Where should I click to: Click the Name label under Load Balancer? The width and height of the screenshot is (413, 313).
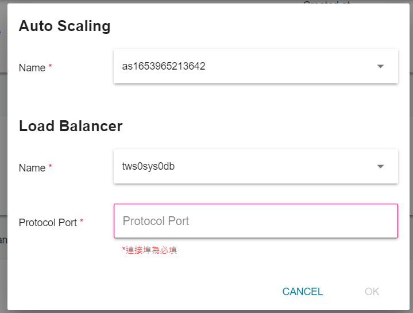click(32, 168)
